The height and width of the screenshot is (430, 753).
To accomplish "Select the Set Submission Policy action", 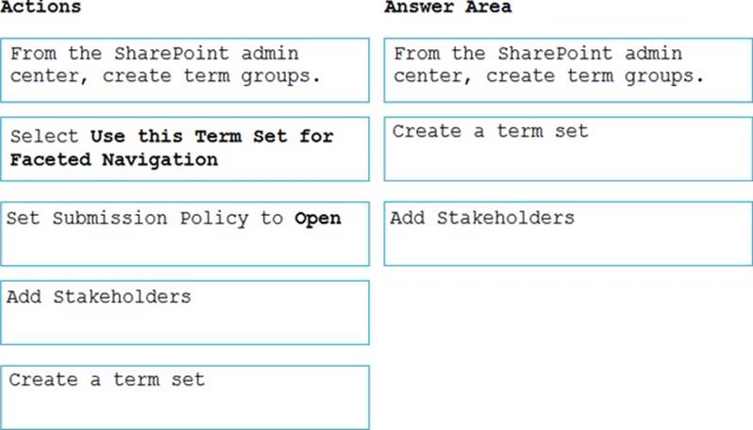I will coord(185,233).
